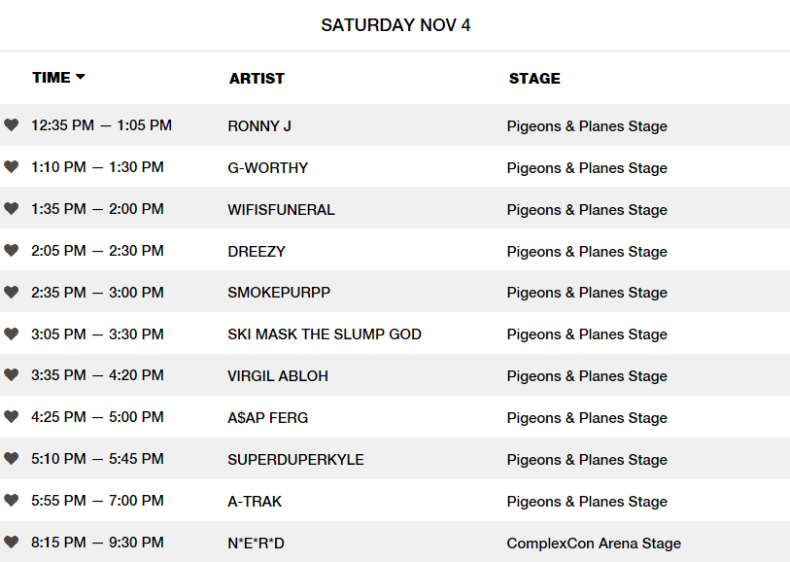The width and height of the screenshot is (790, 562).
Task: Open the N*E*R*D artist name
Action: (x=256, y=544)
